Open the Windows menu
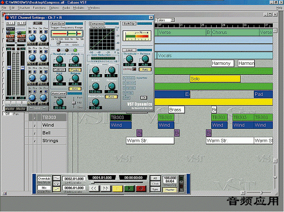Viewport: 284px width, 212px height. point(94,7)
